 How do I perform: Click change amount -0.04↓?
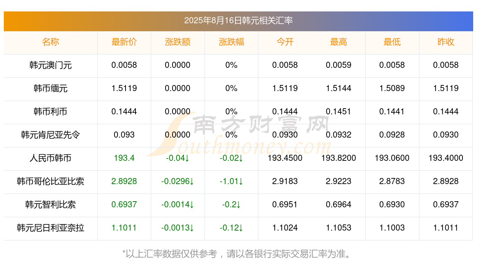[177, 158]
